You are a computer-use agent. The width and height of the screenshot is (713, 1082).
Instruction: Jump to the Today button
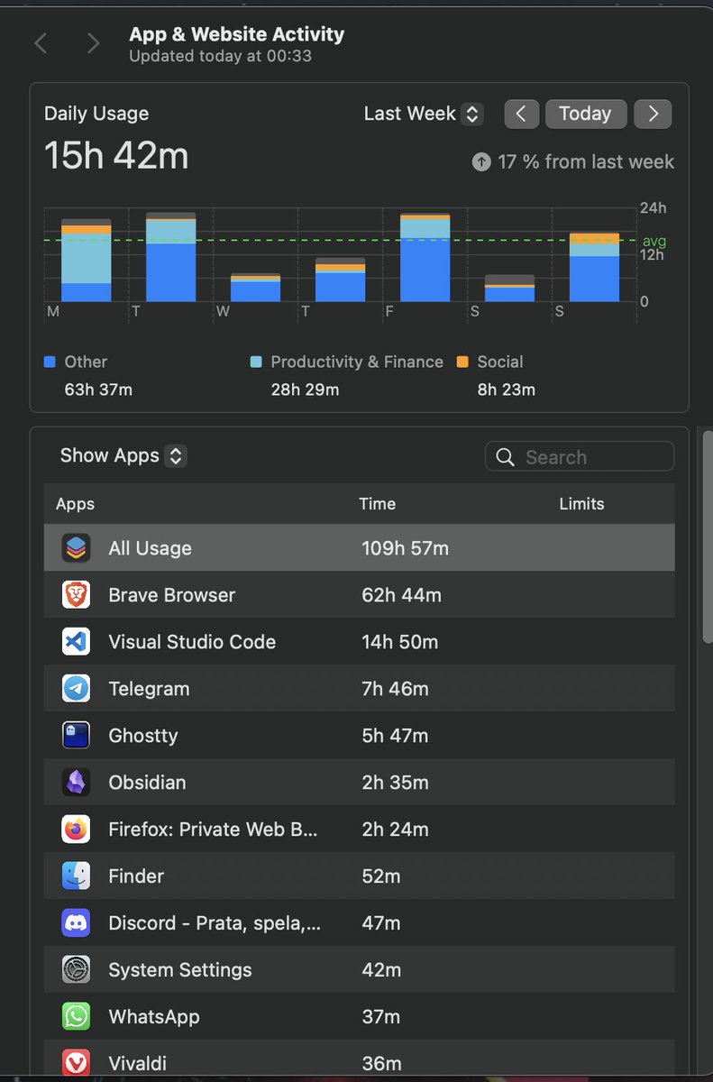585,114
